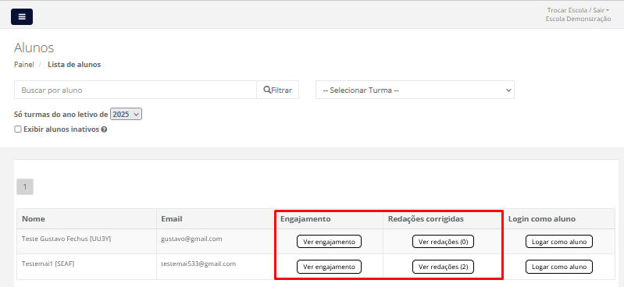This screenshot has height=287, width=624.
Task: Click name Teste Gustavo Fechus [UU3Y]
Action: pyautogui.click(x=66, y=239)
